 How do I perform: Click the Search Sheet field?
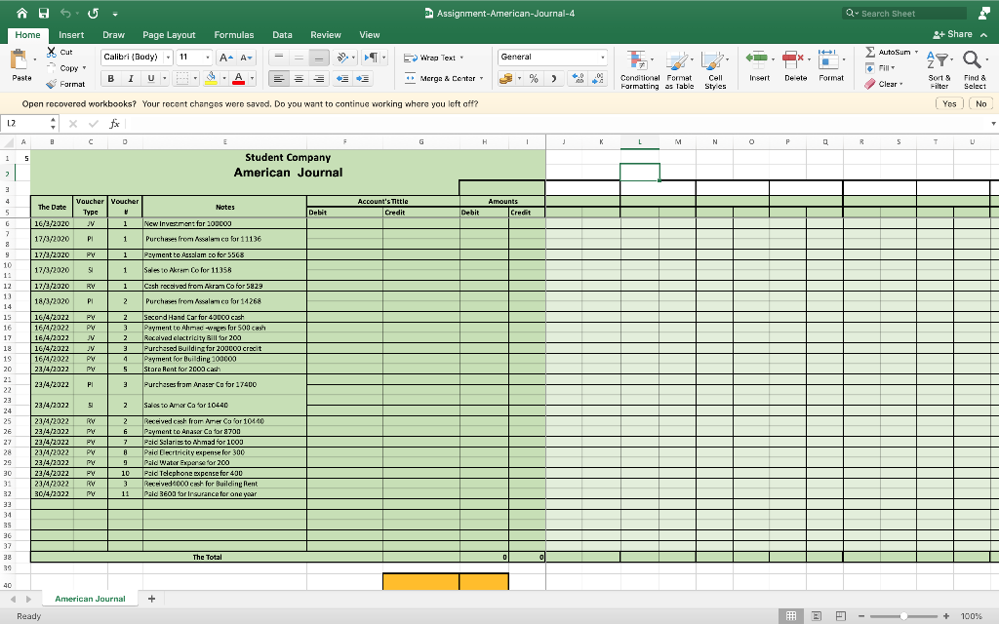[904, 13]
